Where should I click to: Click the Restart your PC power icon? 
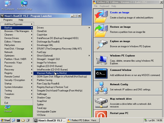[x=101, y=114]
